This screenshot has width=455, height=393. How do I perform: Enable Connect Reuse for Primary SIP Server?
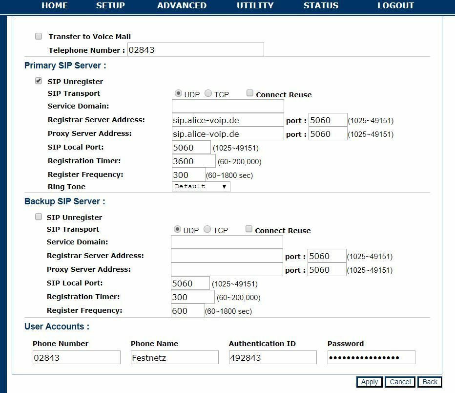pos(249,93)
